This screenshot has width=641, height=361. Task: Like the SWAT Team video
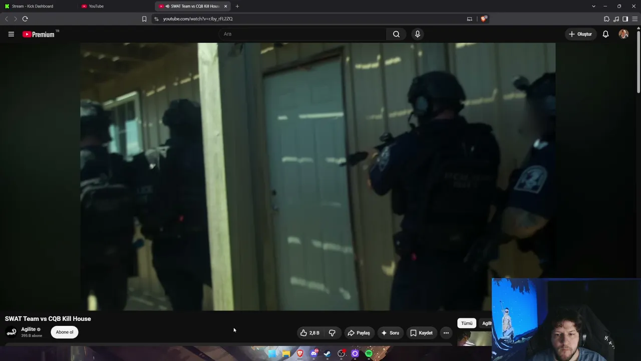(x=309, y=333)
